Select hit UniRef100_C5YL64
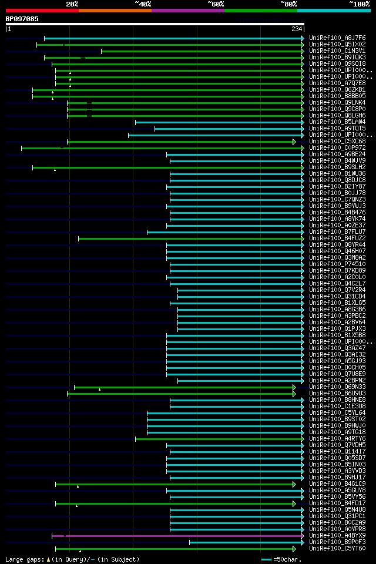Viewport: 376px width, 564px height. (x=337, y=413)
